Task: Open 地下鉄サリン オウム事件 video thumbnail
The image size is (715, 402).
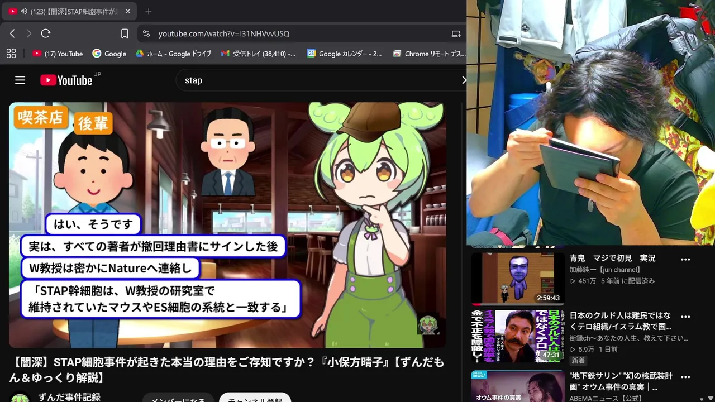Action: coord(517,386)
